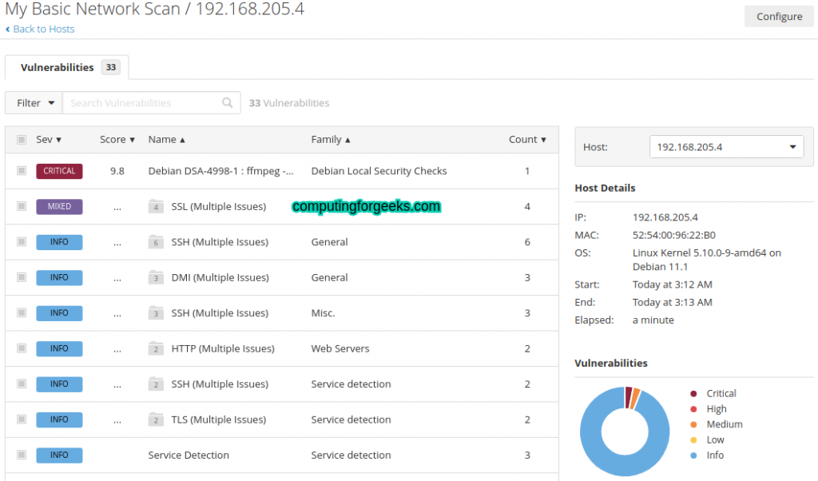Go back via Back to Hosts link
This screenshot has height=481, width=818.
pos(40,29)
